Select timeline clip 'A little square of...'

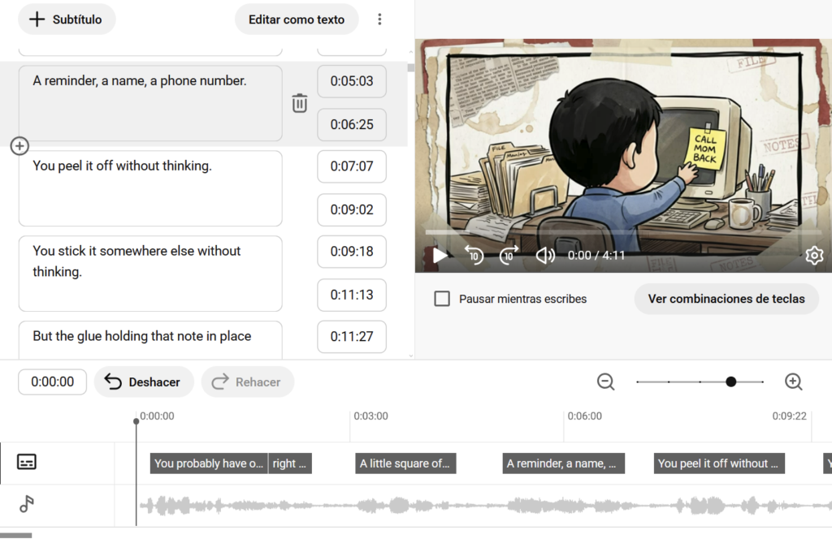point(405,464)
